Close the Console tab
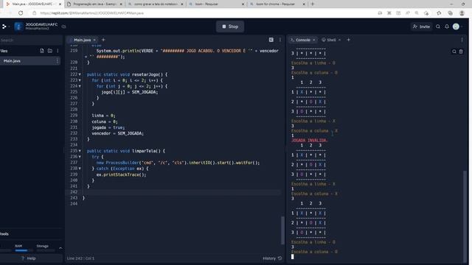This screenshot has width=472, height=265. point(314,40)
